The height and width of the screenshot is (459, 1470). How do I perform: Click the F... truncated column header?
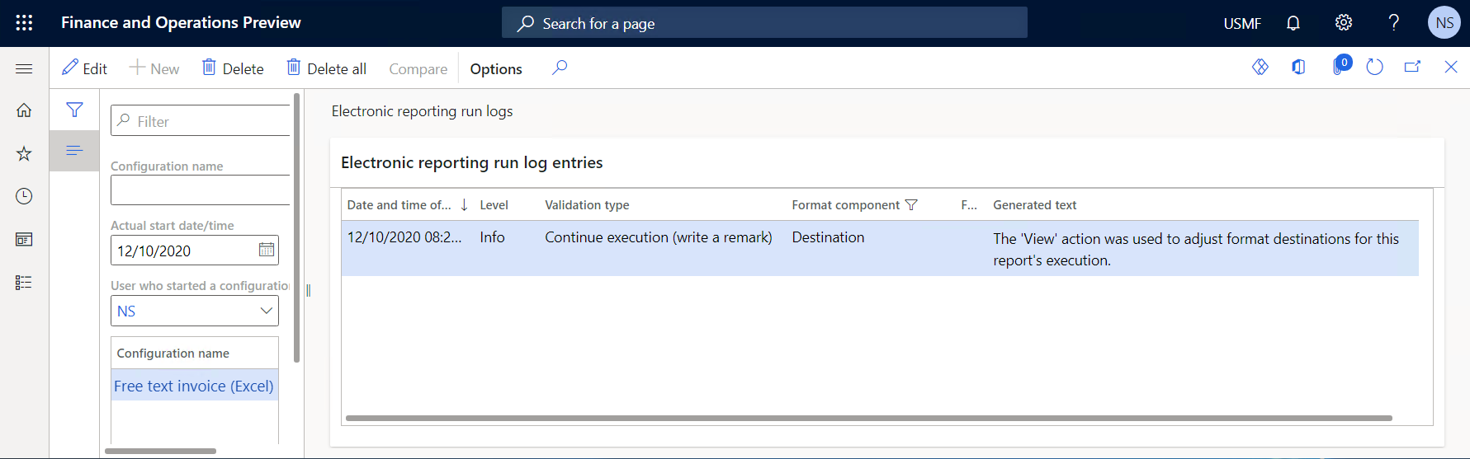point(968,205)
